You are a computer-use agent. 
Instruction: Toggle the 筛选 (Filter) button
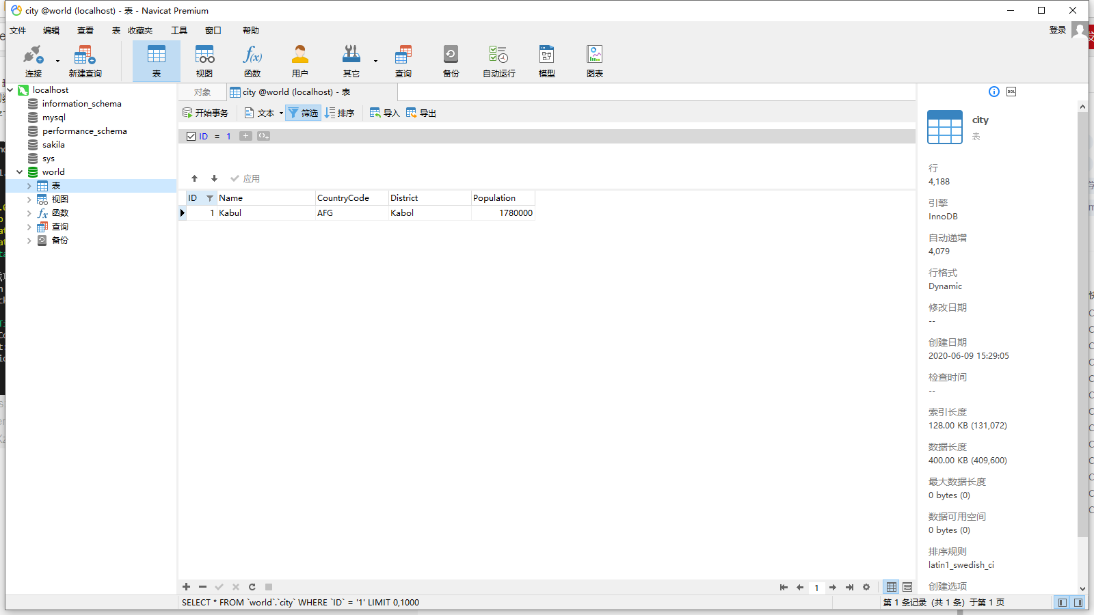pos(303,113)
